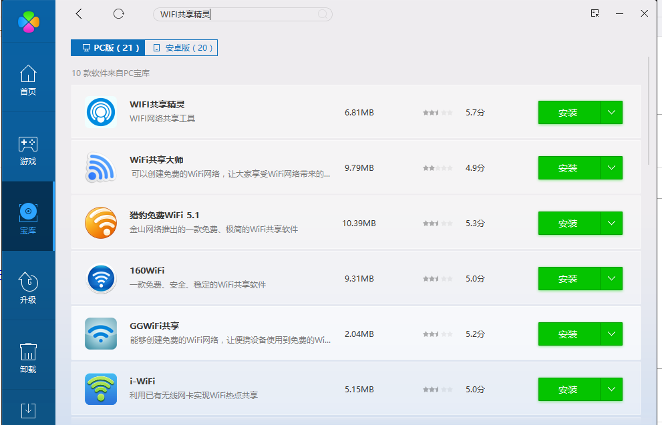The height and width of the screenshot is (425, 662).
Task: Install 160WiFi
Action: pyautogui.click(x=568, y=278)
